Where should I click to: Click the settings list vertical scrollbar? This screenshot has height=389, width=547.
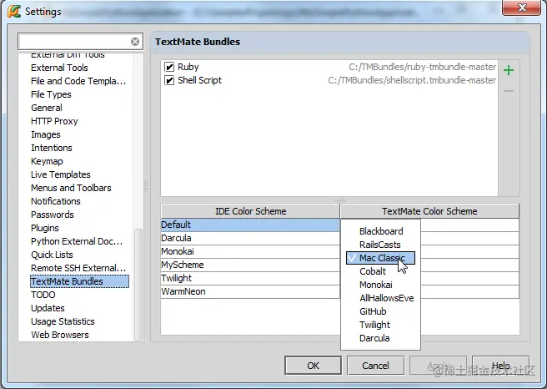pyautogui.click(x=138, y=285)
